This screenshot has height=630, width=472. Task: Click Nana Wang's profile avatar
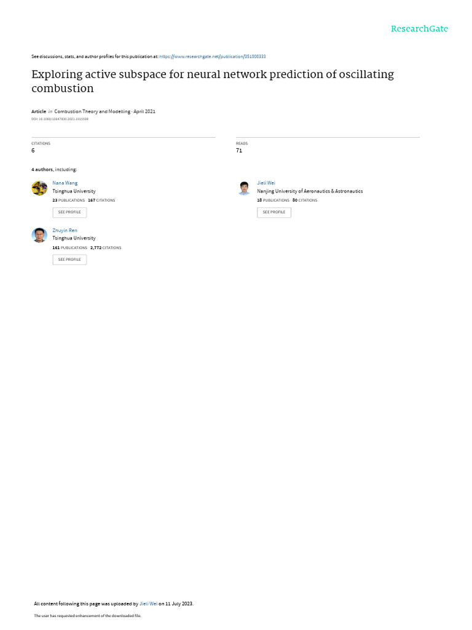click(x=39, y=188)
